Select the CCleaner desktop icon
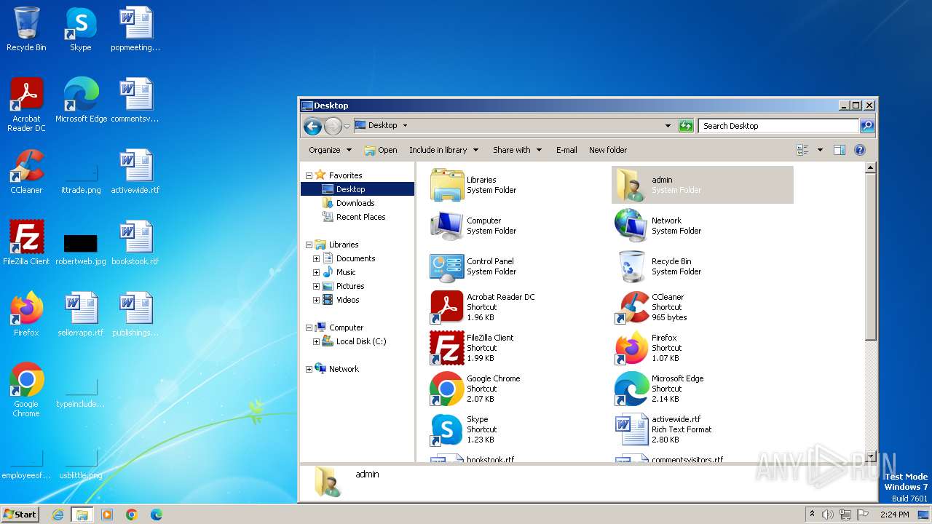The width and height of the screenshot is (932, 524). (26, 172)
